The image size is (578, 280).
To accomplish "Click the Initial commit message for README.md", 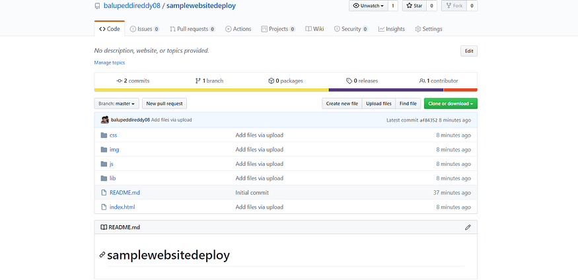I will coord(252,193).
